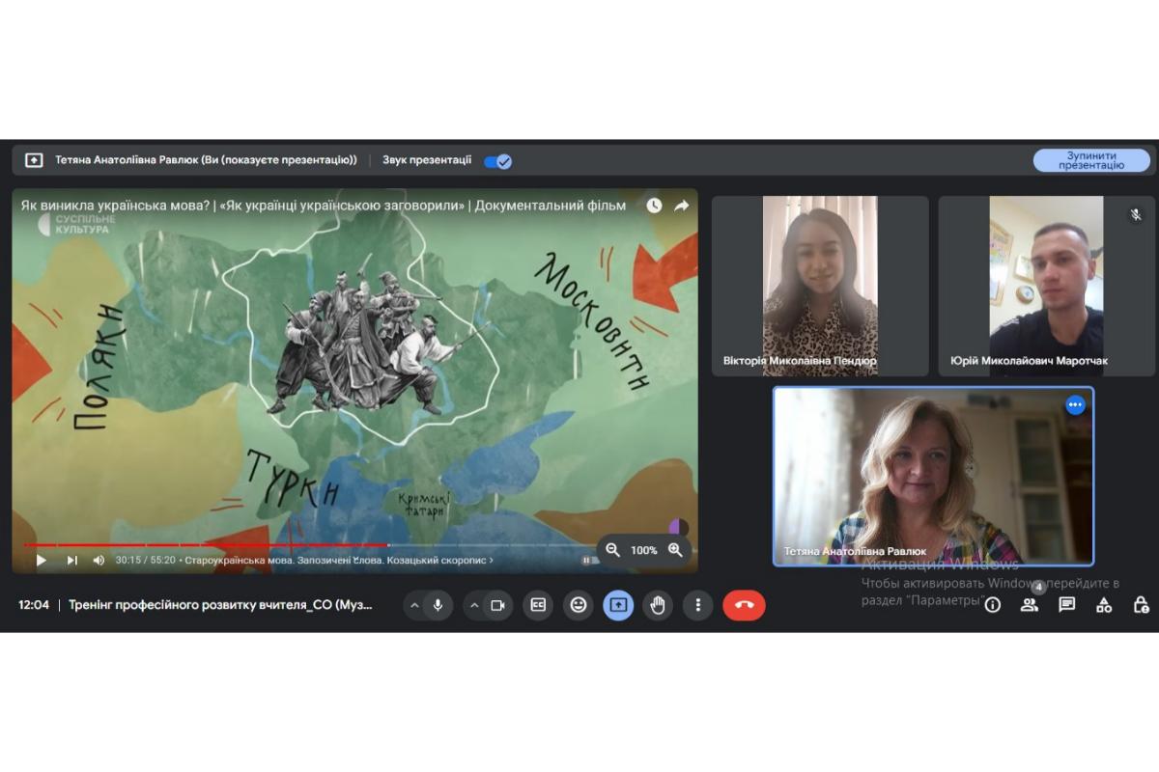
Task: Open the activities shapes icon
Action: click(x=1103, y=605)
